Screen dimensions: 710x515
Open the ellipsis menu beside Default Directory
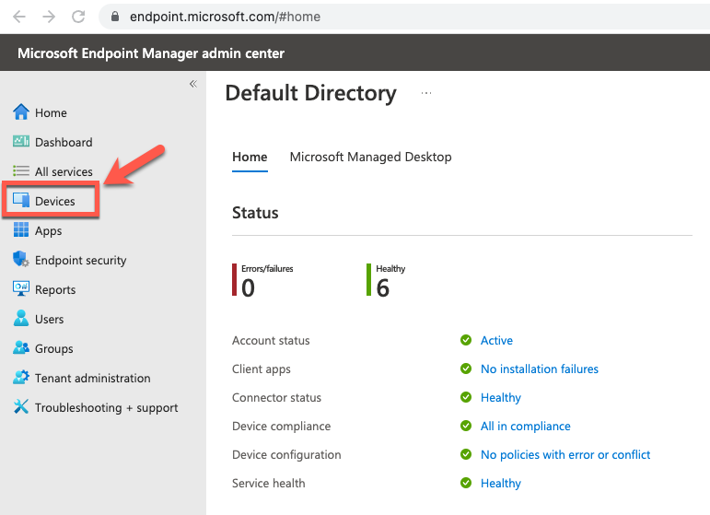(x=426, y=93)
